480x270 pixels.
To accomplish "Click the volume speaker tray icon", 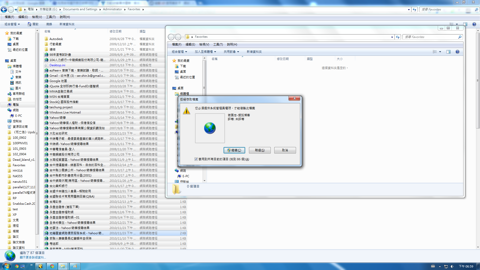I will click(452, 266).
